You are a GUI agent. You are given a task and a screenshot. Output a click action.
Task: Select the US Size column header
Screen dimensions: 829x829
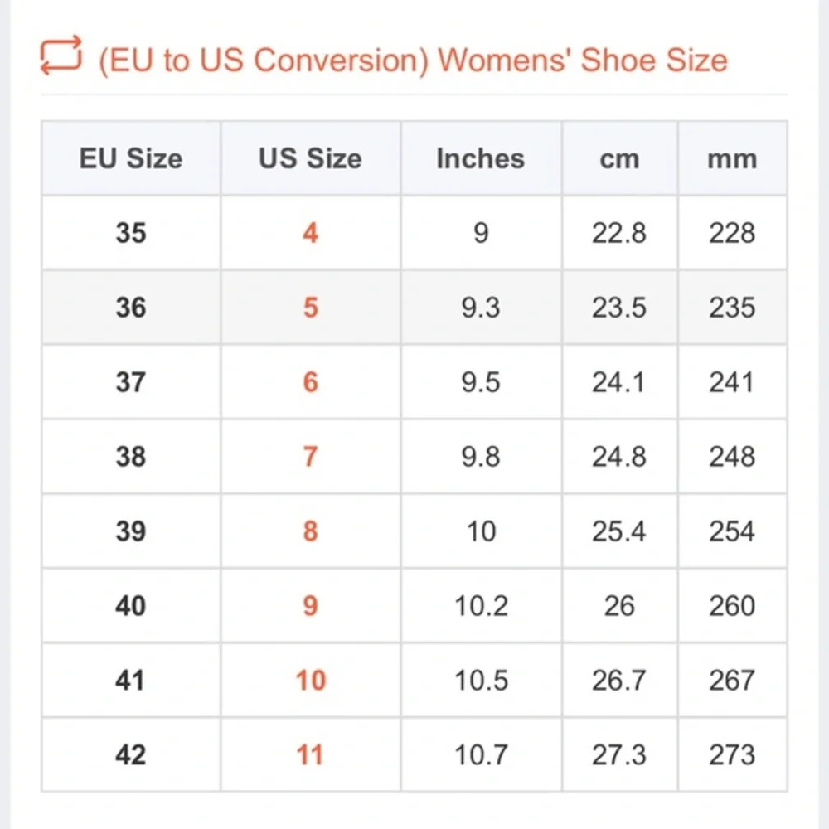click(x=310, y=158)
